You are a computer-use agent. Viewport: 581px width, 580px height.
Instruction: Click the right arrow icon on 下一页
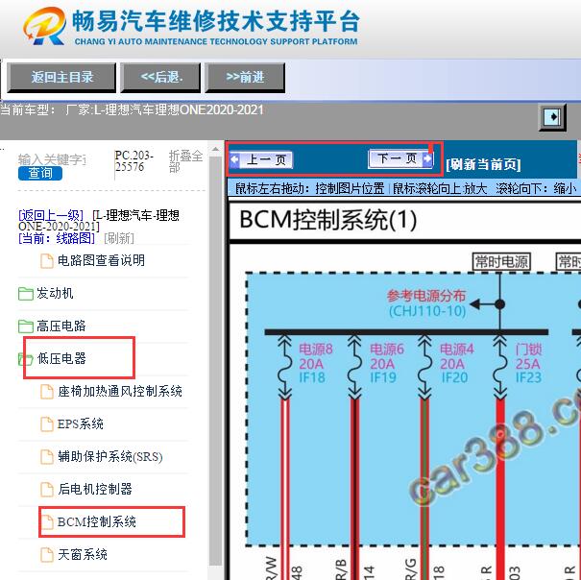(x=427, y=159)
